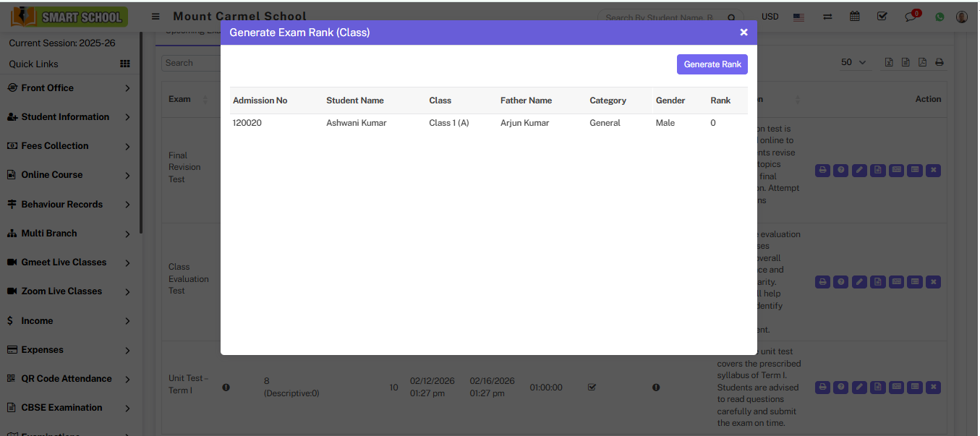Toggle the sidebar with the hamburger menu
Screen dimensions: 980x436
[155, 17]
